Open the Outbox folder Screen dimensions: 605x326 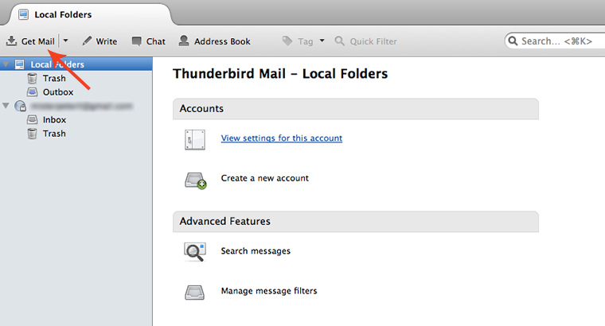(58, 92)
